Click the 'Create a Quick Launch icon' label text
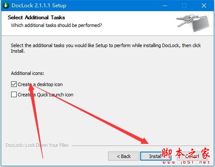215x167 pixels. [x=45, y=95]
